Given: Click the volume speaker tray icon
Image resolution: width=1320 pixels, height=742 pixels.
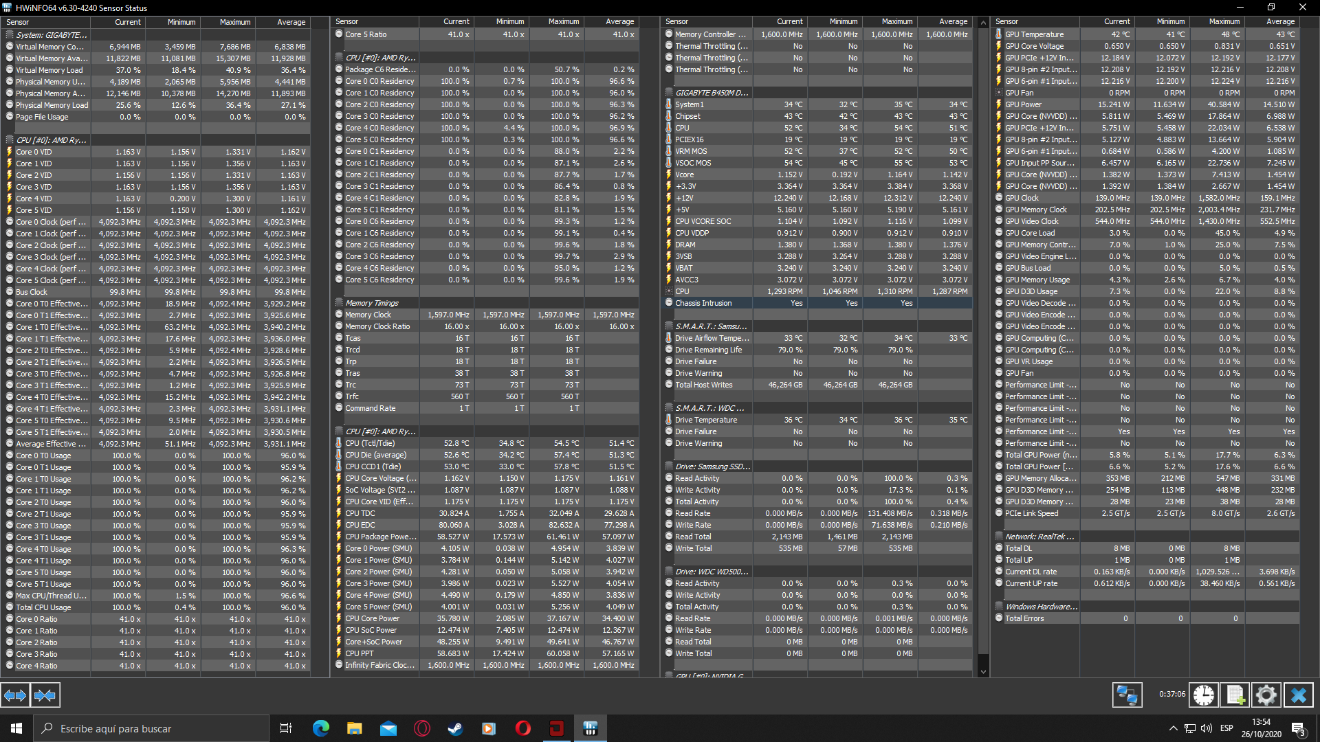Looking at the screenshot, I should pos(1207,728).
